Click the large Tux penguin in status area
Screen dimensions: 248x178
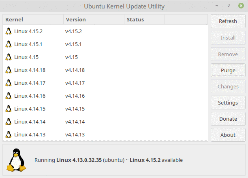[x=17, y=160]
